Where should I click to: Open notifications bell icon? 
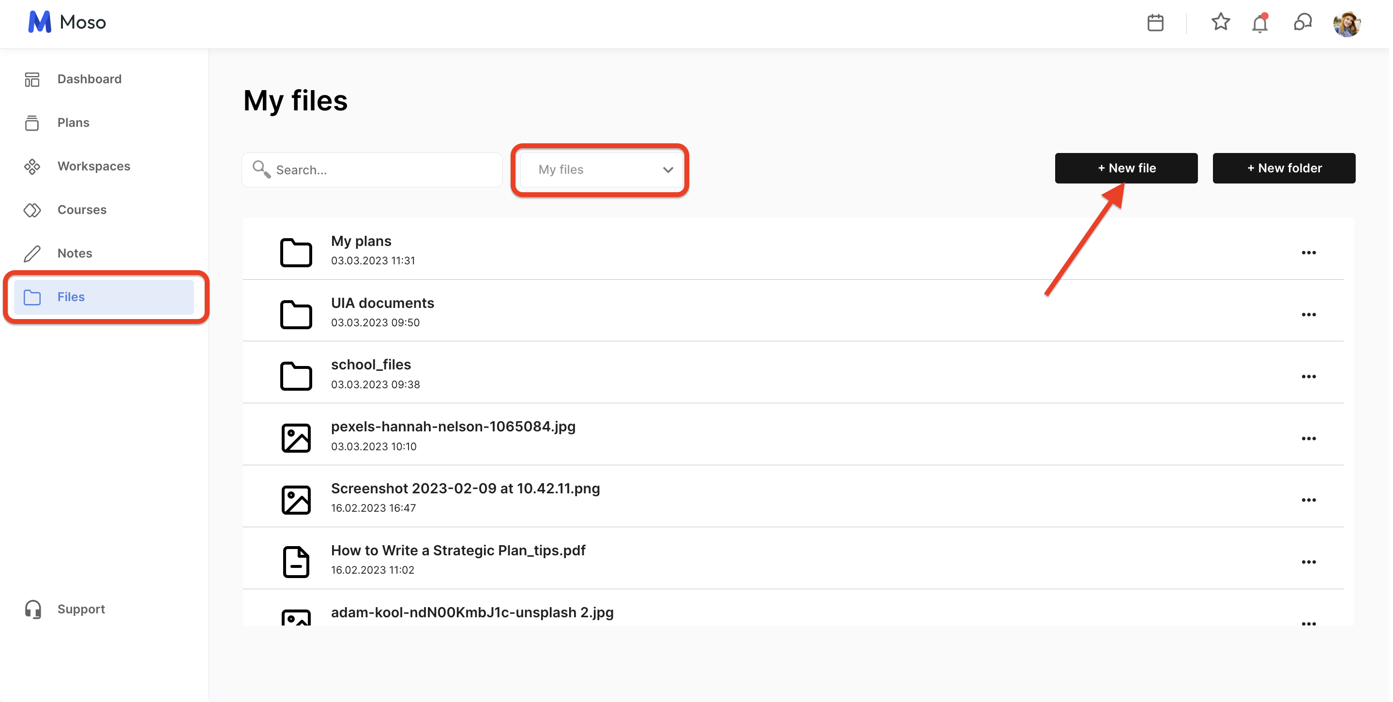[1259, 24]
